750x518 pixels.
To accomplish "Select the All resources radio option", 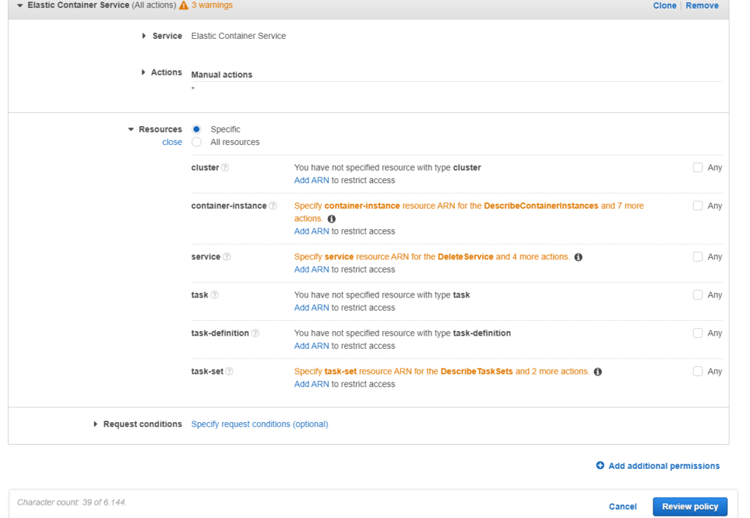I will click(196, 142).
